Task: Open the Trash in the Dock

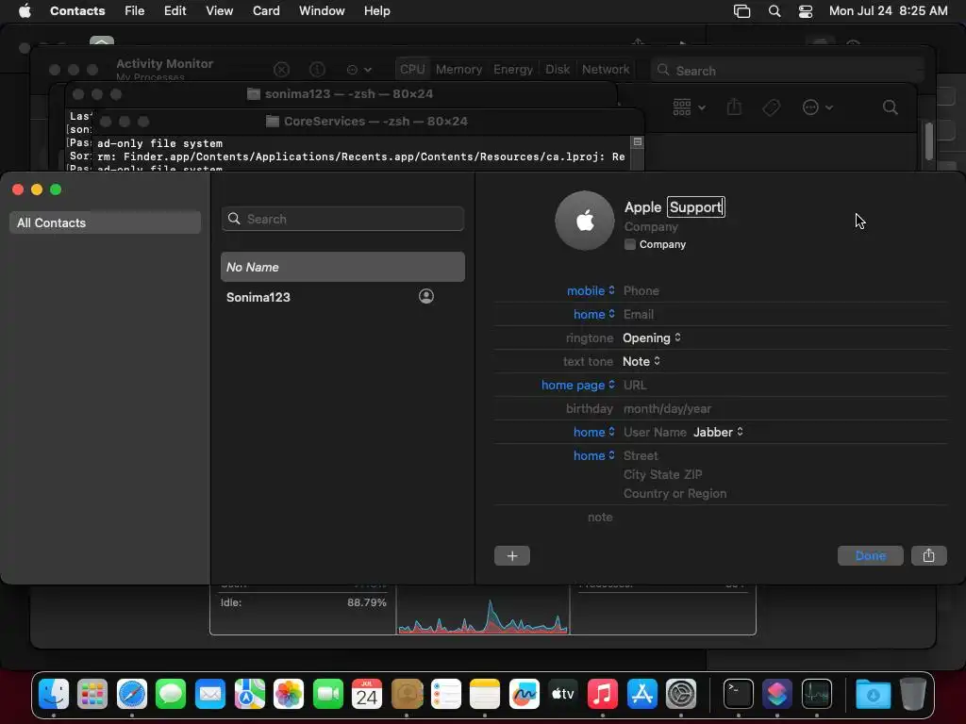Action: pos(913,695)
